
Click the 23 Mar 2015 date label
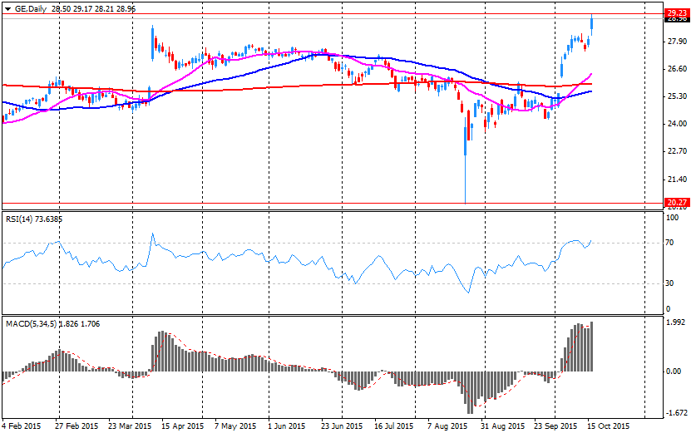tap(130, 426)
